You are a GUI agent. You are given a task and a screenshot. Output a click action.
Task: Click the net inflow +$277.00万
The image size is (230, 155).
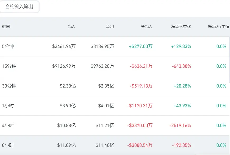pyautogui.click(x=141, y=46)
